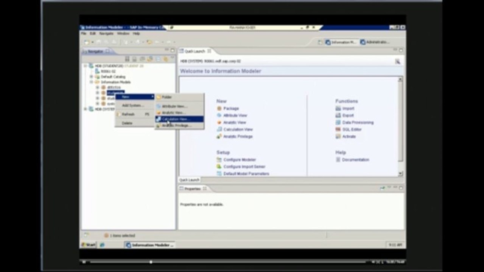The image size is (484, 272).
Task: Click the SQL Editor icon
Action: point(338,129)
